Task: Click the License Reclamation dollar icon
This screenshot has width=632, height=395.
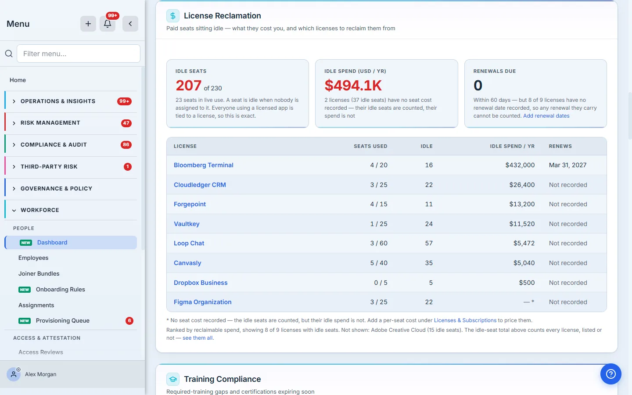Action: pyautogui.click(x=173, y=16)
